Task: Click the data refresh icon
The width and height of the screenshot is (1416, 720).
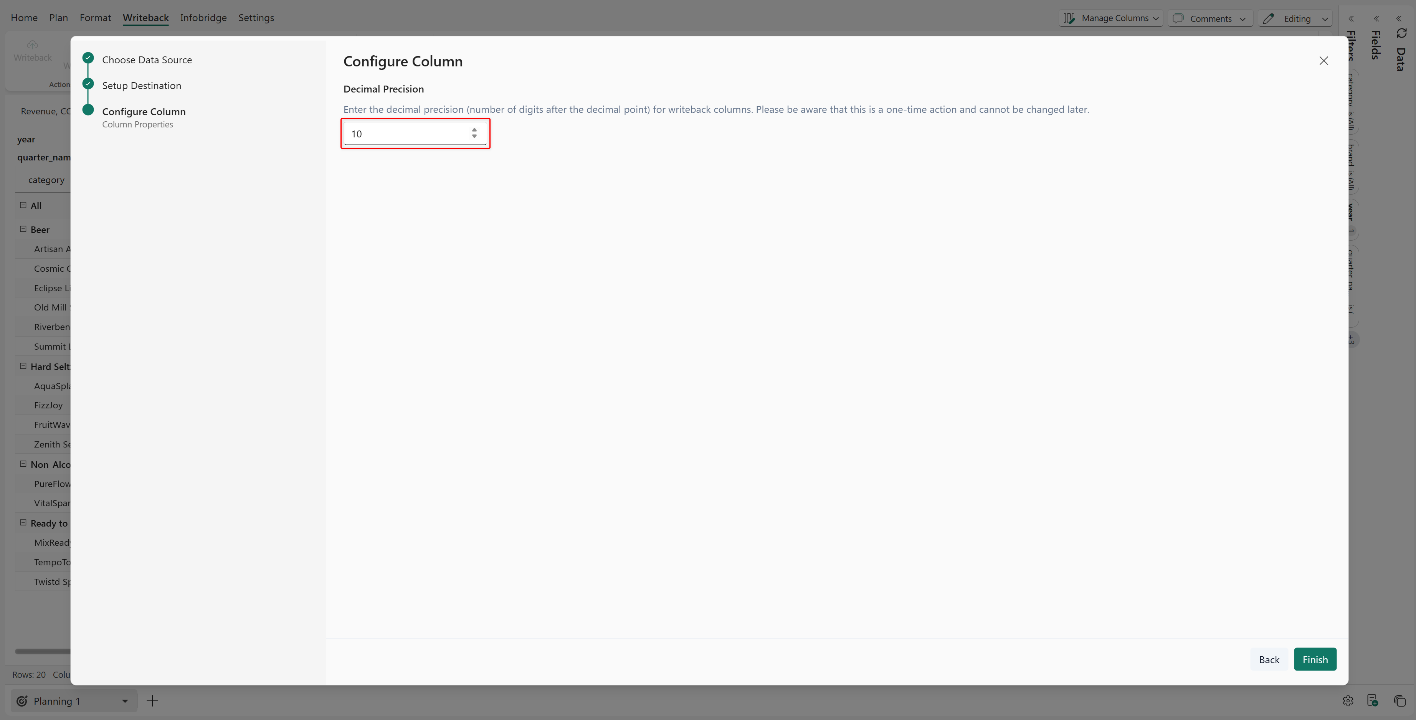Action: pos(1401,34)
